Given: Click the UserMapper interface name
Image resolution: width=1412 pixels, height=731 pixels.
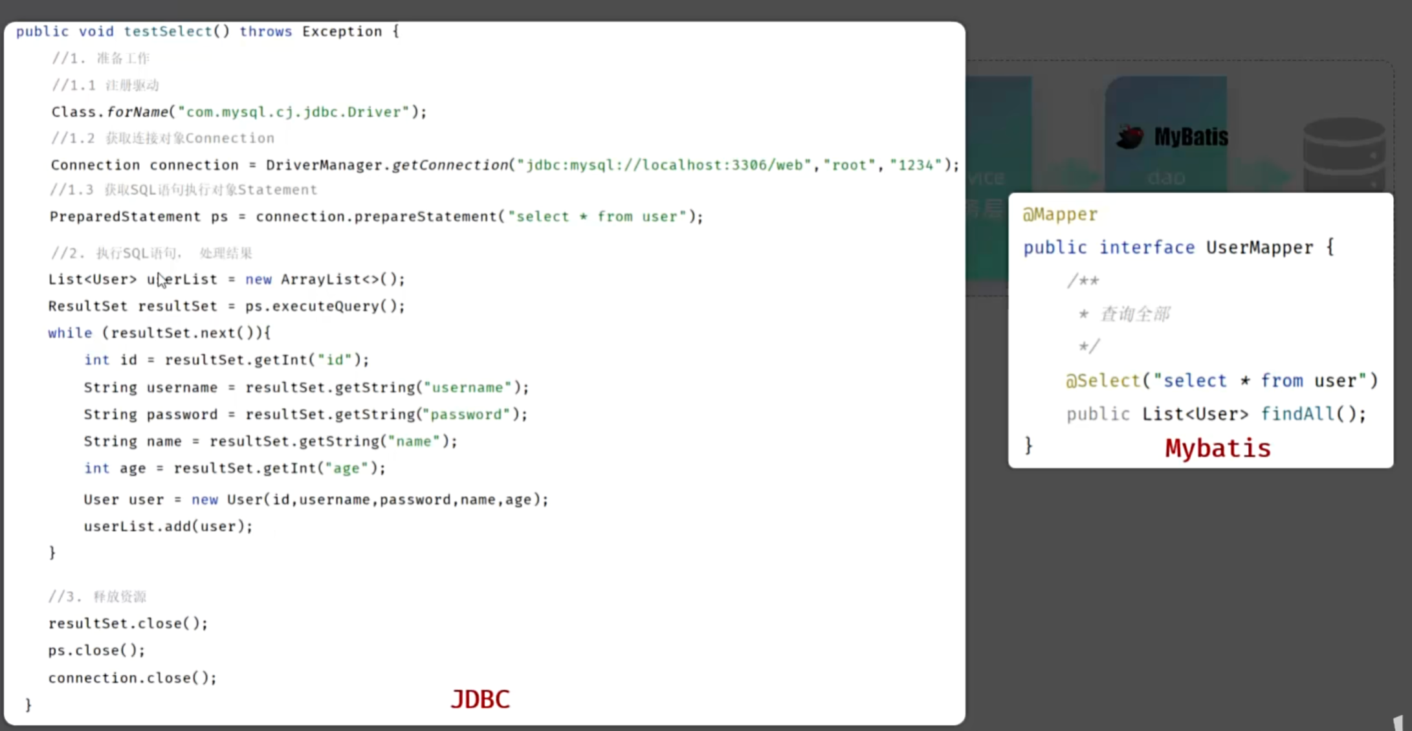Looking at the screenshot, I should pos(1259,248).
